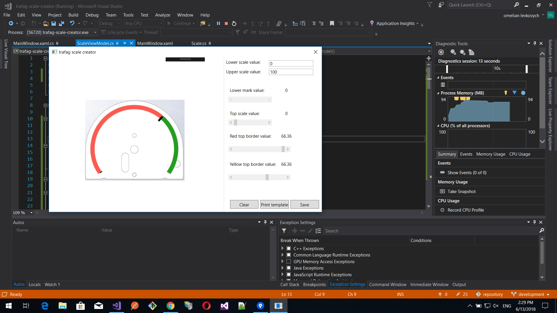The height and width of the screenshot is (313, 557).
Task: Collapse the Process Memory (MB) graph
Action: [438, 93]
